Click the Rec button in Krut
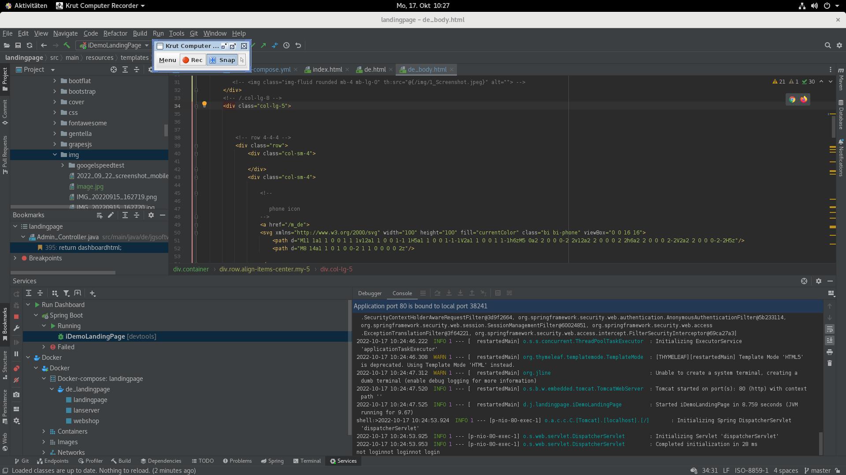The width and height of the screenshot is (846, 475). coord(193,60)
